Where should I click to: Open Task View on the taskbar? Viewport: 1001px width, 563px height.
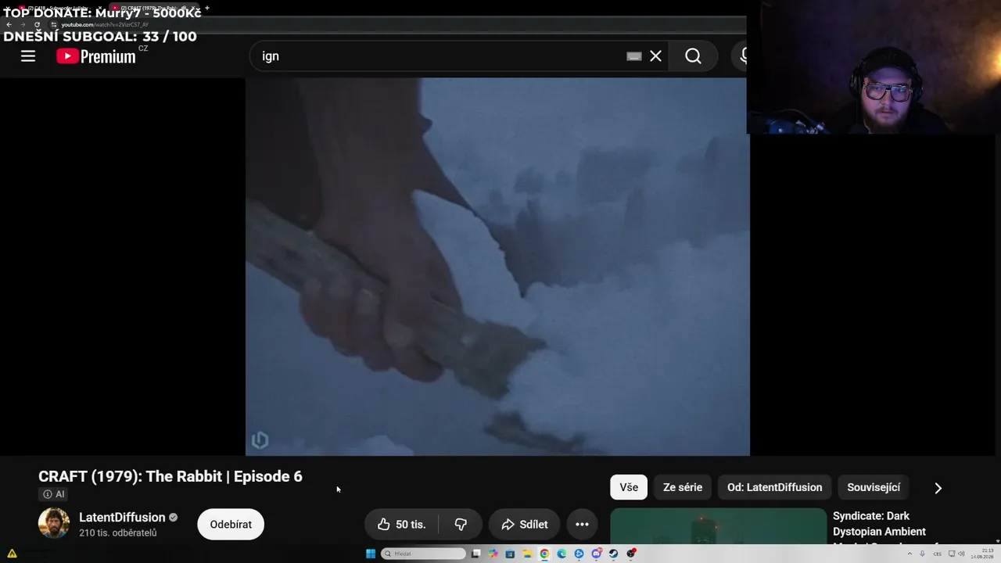(x=475, y=554)
